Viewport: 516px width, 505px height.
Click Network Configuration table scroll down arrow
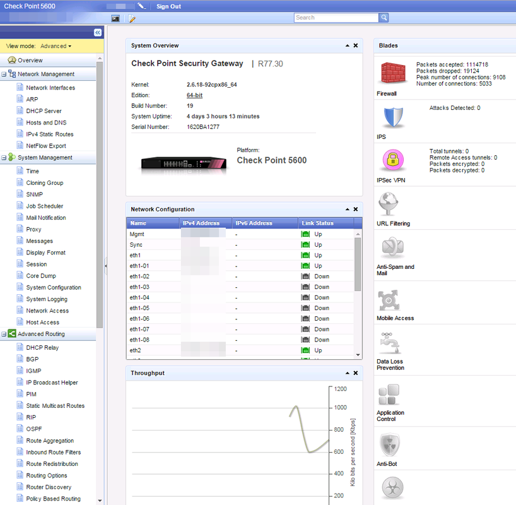(358, 355)
